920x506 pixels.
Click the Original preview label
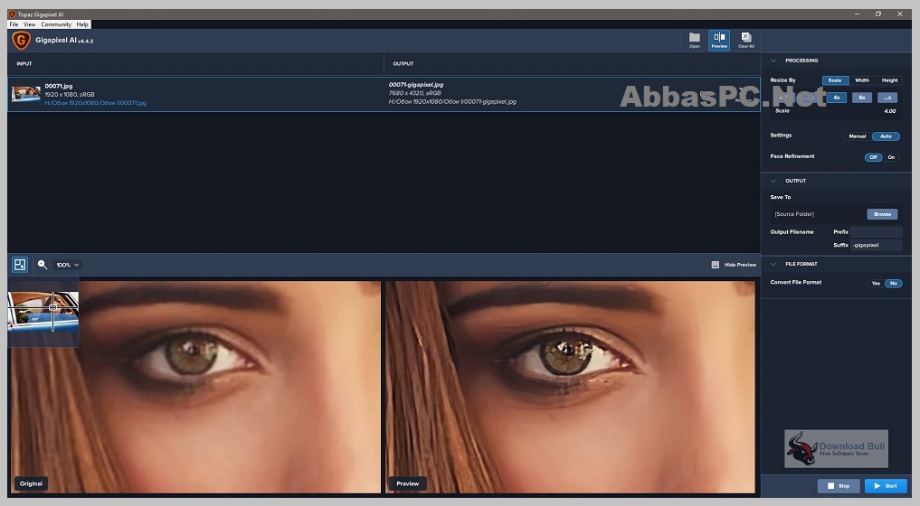click(31, 483)
